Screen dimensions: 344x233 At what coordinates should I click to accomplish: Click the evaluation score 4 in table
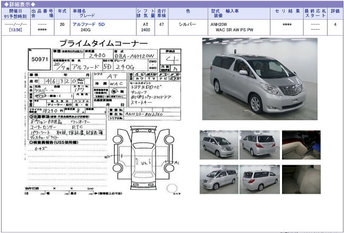pos(335,24)
